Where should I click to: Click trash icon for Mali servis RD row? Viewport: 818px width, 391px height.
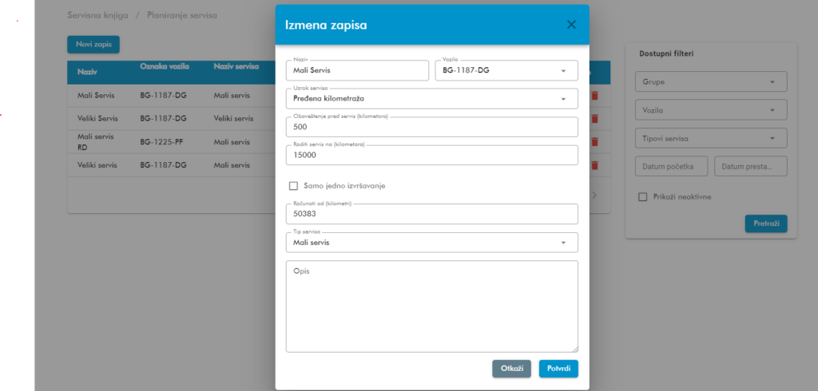[x=594, y=141]
